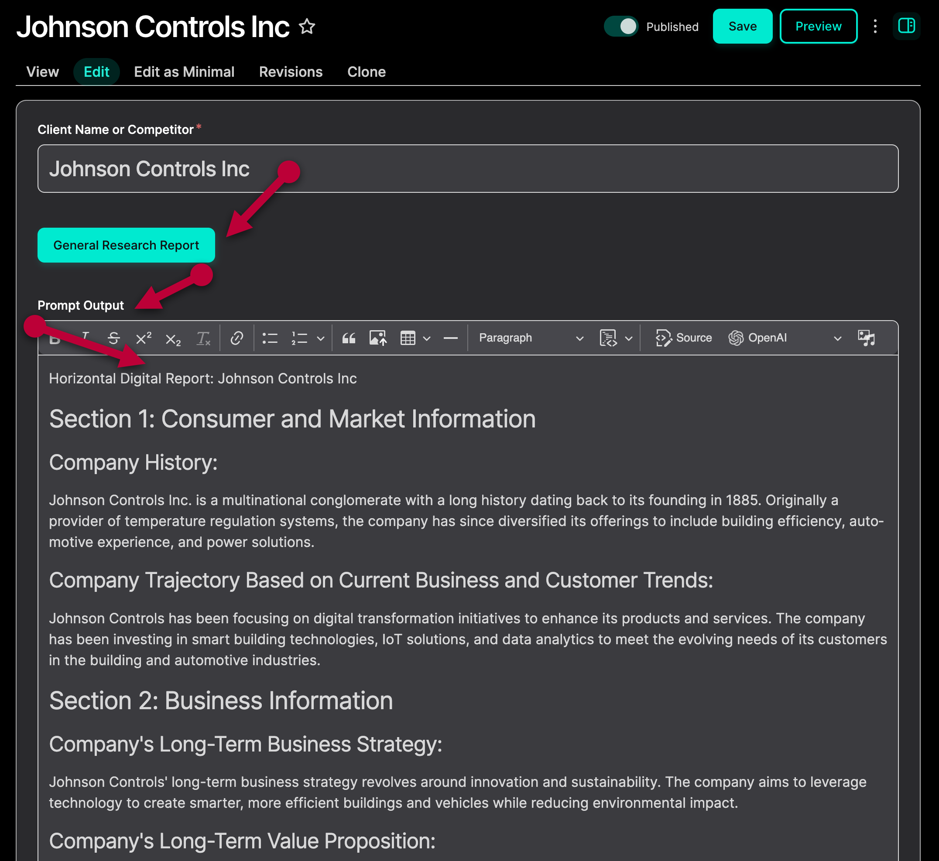
Task: Insert a block quote
Action: click(x=349, y=338)
